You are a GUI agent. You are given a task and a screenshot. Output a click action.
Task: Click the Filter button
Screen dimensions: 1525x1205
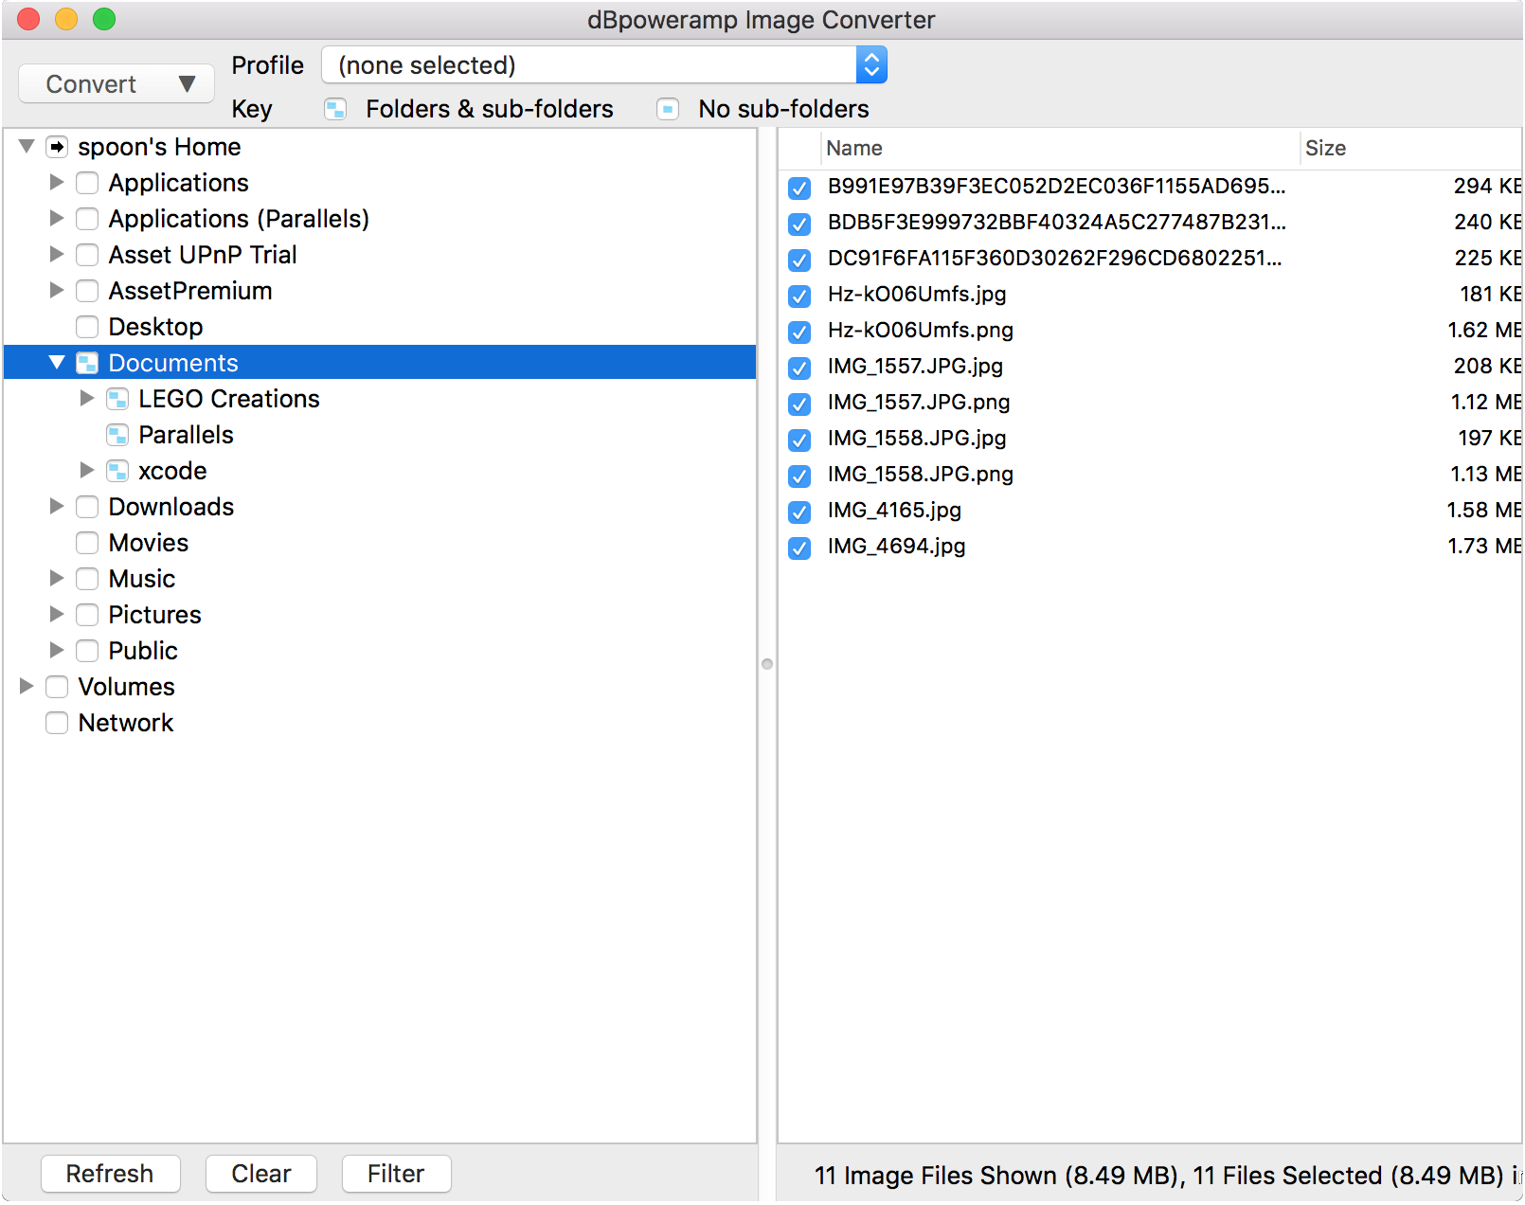click(396, 1174)
